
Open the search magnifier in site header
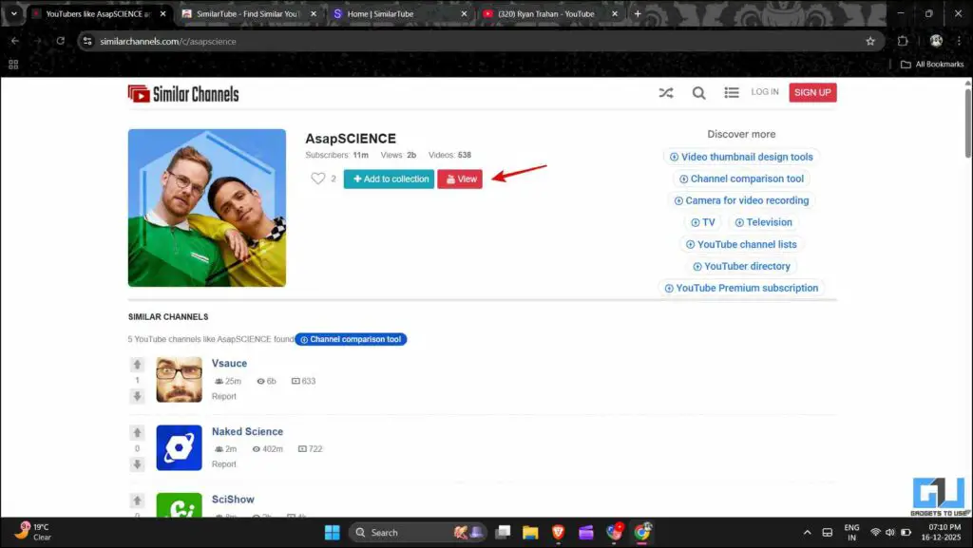pos(698,93)
